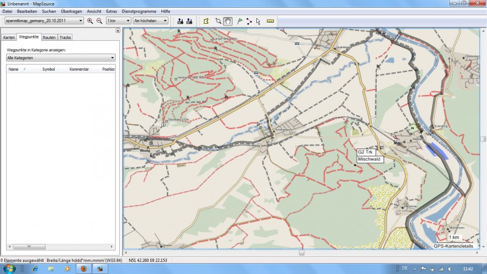This screenshot has width=487, height=274.
Task: Click the zoom in magnifier icon
Action: [90, 21]
